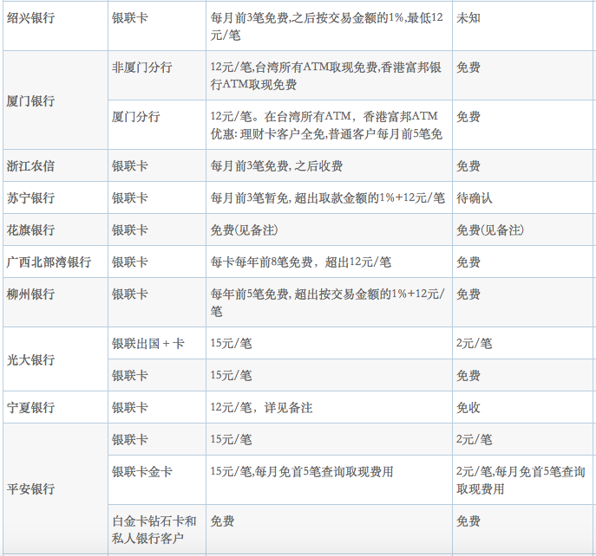Viewport: 596px width, 556px height.
Task: Click 银联卡 in the 广西北部湾银行 row
Action: (129, 262)
